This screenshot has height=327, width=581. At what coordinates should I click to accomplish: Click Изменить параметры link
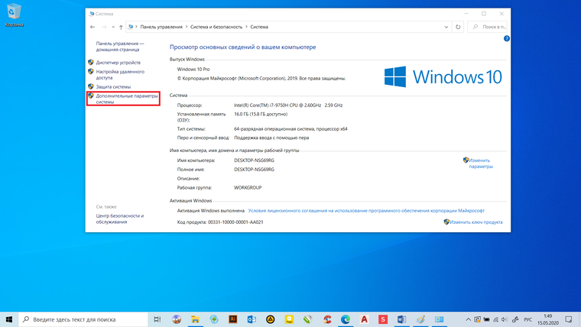pyautogui.click(x=481, y=163)
